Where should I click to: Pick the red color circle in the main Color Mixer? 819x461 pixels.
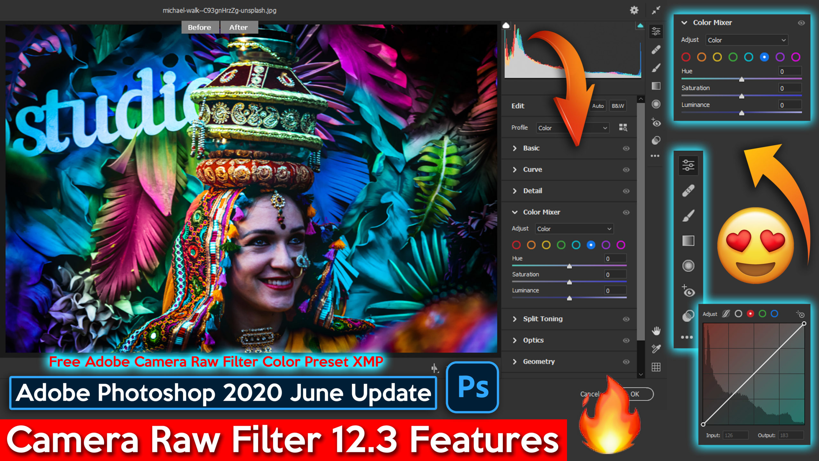(516, 245)
